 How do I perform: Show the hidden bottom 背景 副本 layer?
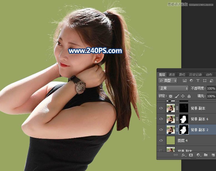tap(161, 151)
